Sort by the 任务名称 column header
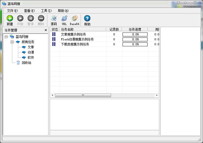 coord(83,29)
